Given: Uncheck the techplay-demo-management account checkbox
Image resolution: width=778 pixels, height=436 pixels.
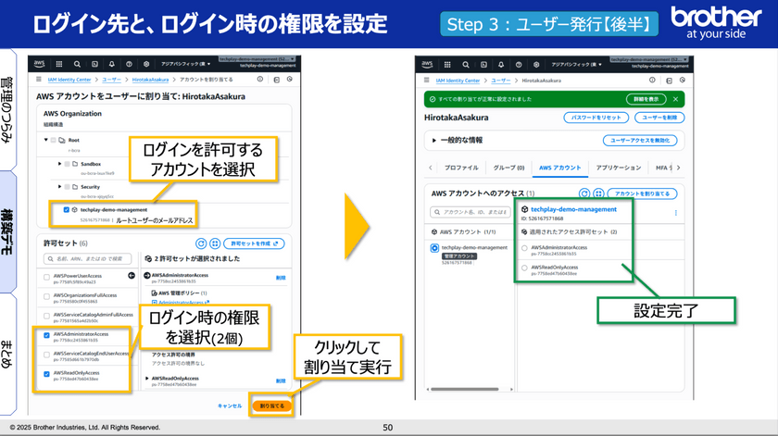Looking at the screenshot, I should pos(65,210).
